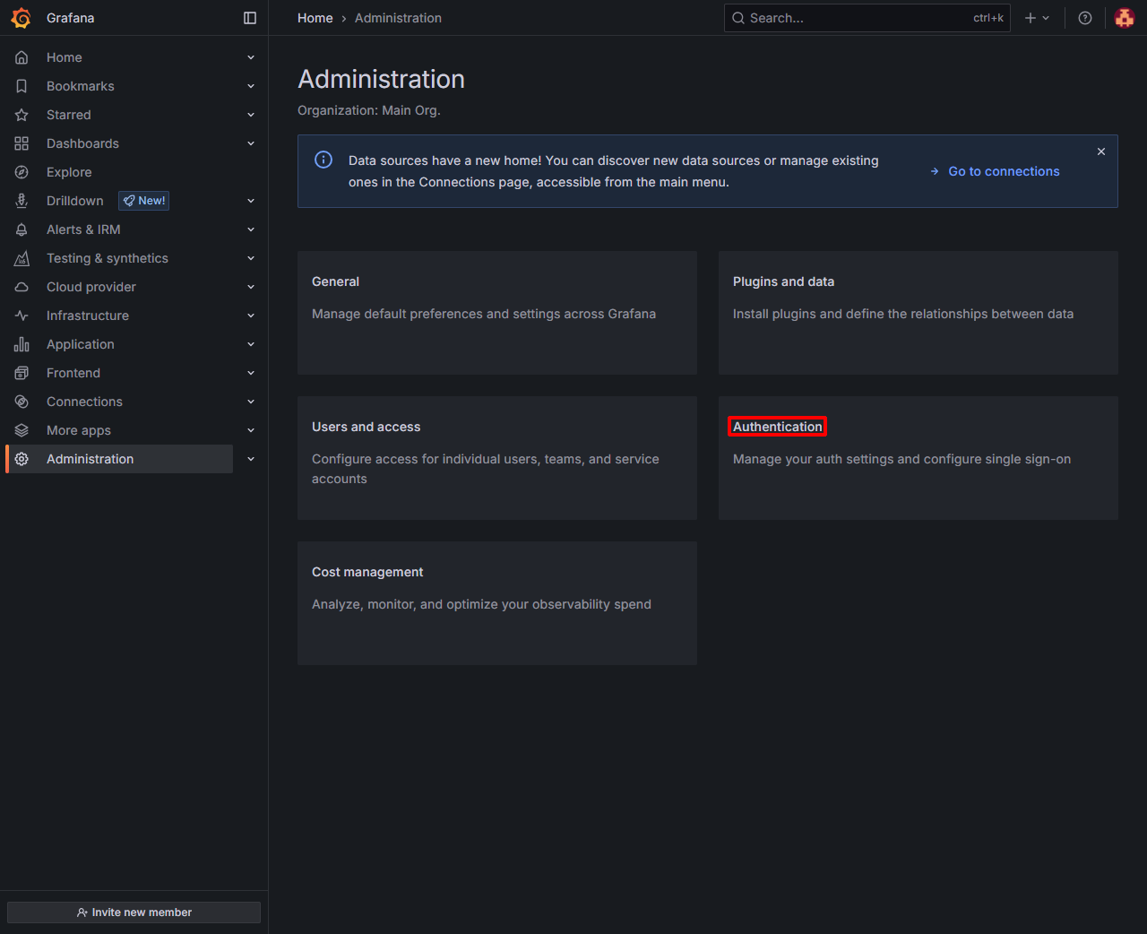Dismiss the data sources info banner
Screen dimensions: 1147x934
click(1101, 151)
